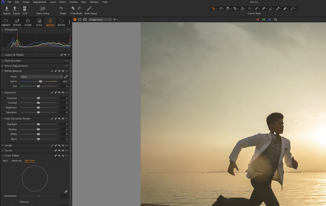The height and width of the screenshot is (206, 326).
Task: Click the Kelvin value field showing 5000
Action: pyautogui.click(x=64, y=81)
